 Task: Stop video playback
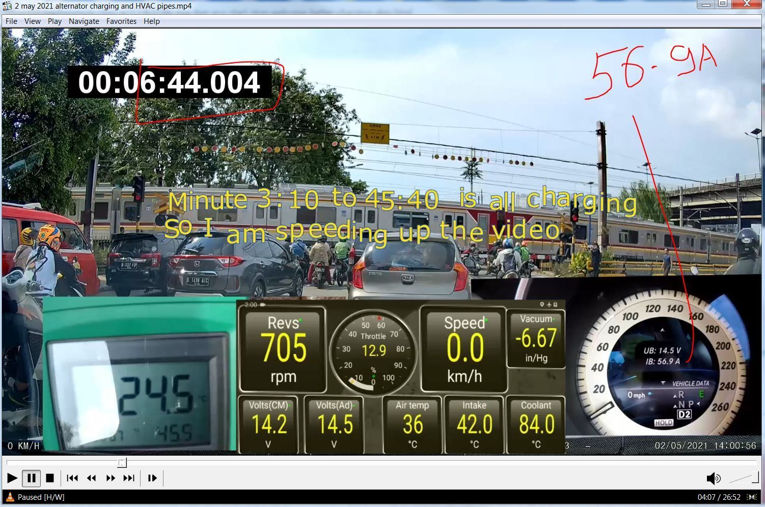[x=50, y=478]
